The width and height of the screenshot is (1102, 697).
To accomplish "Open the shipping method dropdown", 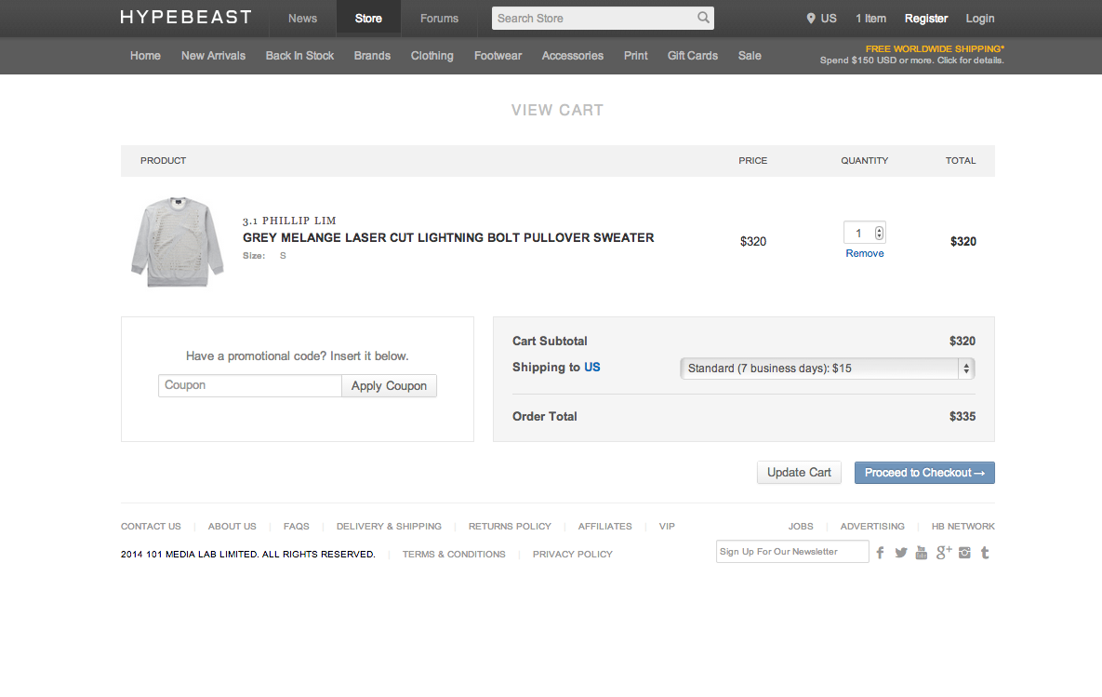I will pos(827,369).
